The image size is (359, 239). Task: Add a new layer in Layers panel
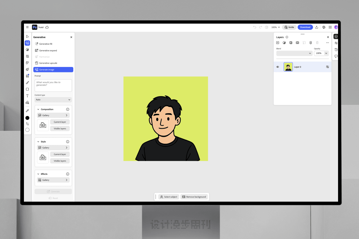(278, 43)
